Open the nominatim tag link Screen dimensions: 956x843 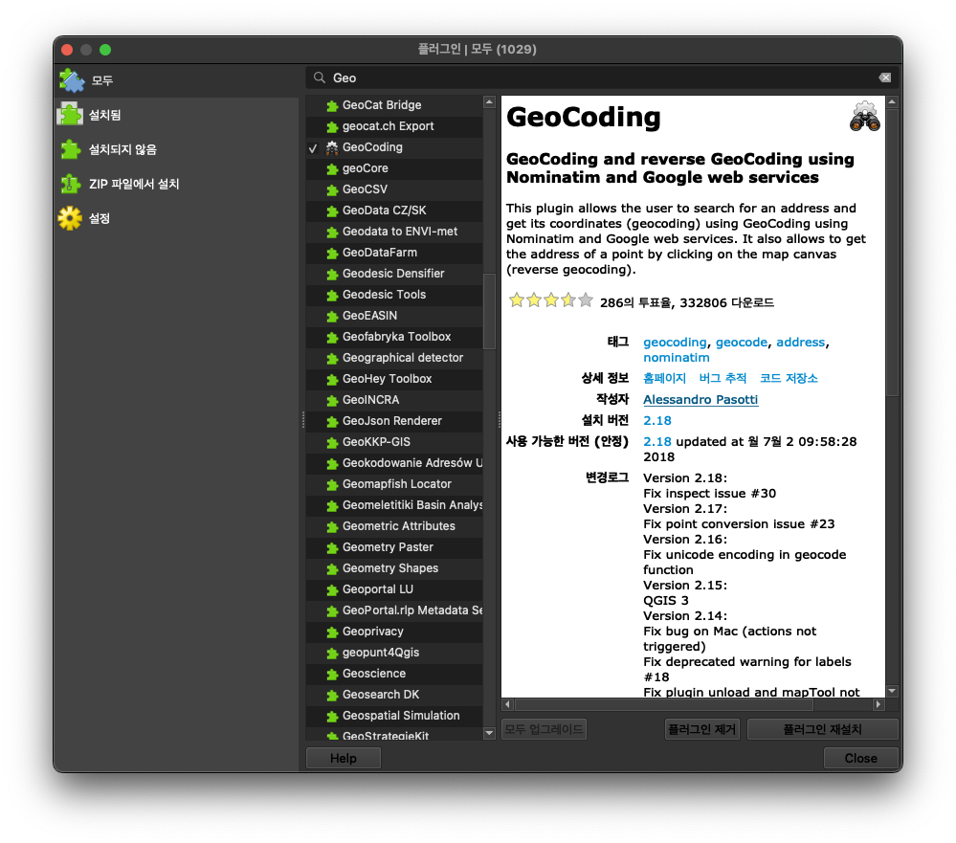(677, 358)
